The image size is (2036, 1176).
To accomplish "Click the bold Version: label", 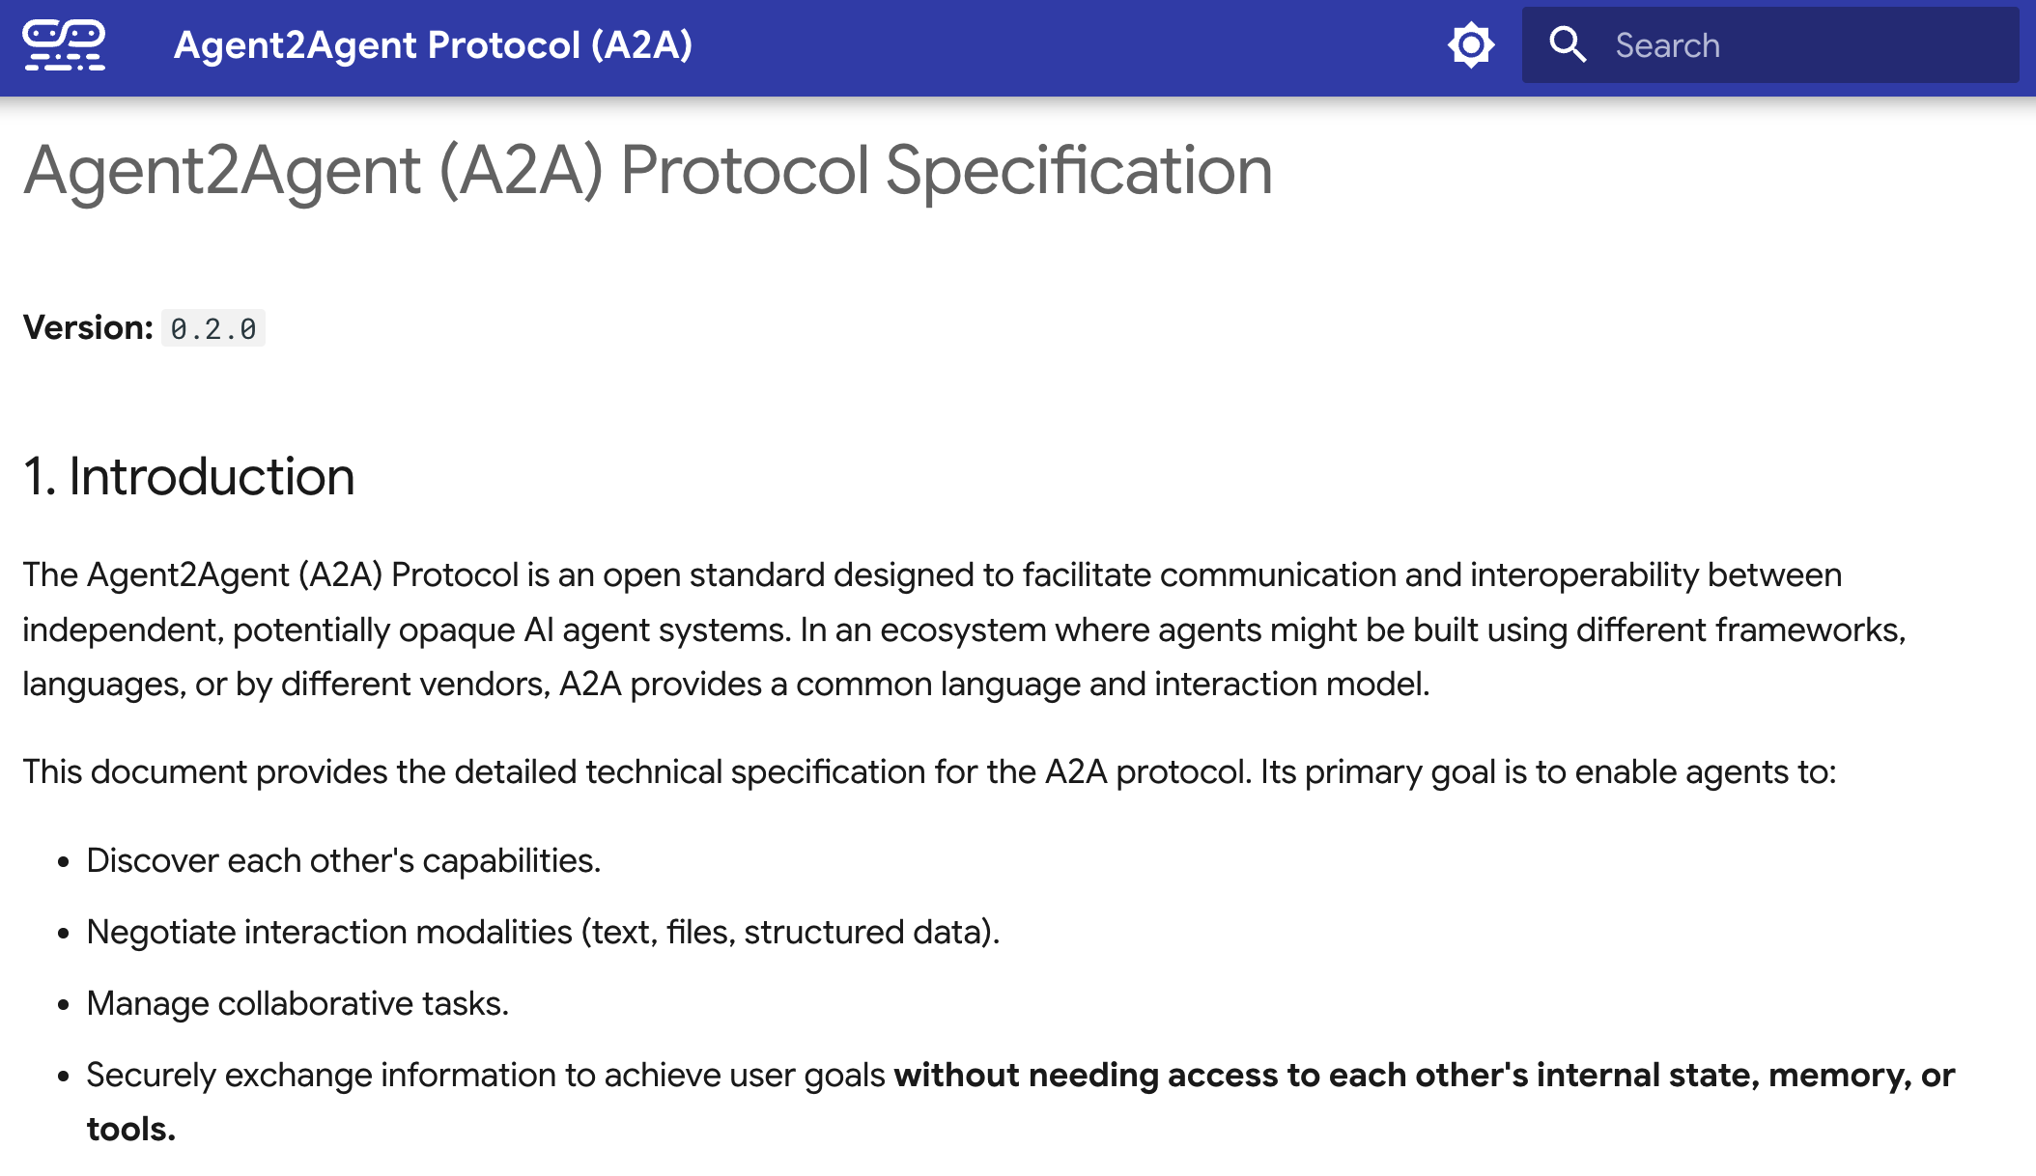I will point(88,328).
